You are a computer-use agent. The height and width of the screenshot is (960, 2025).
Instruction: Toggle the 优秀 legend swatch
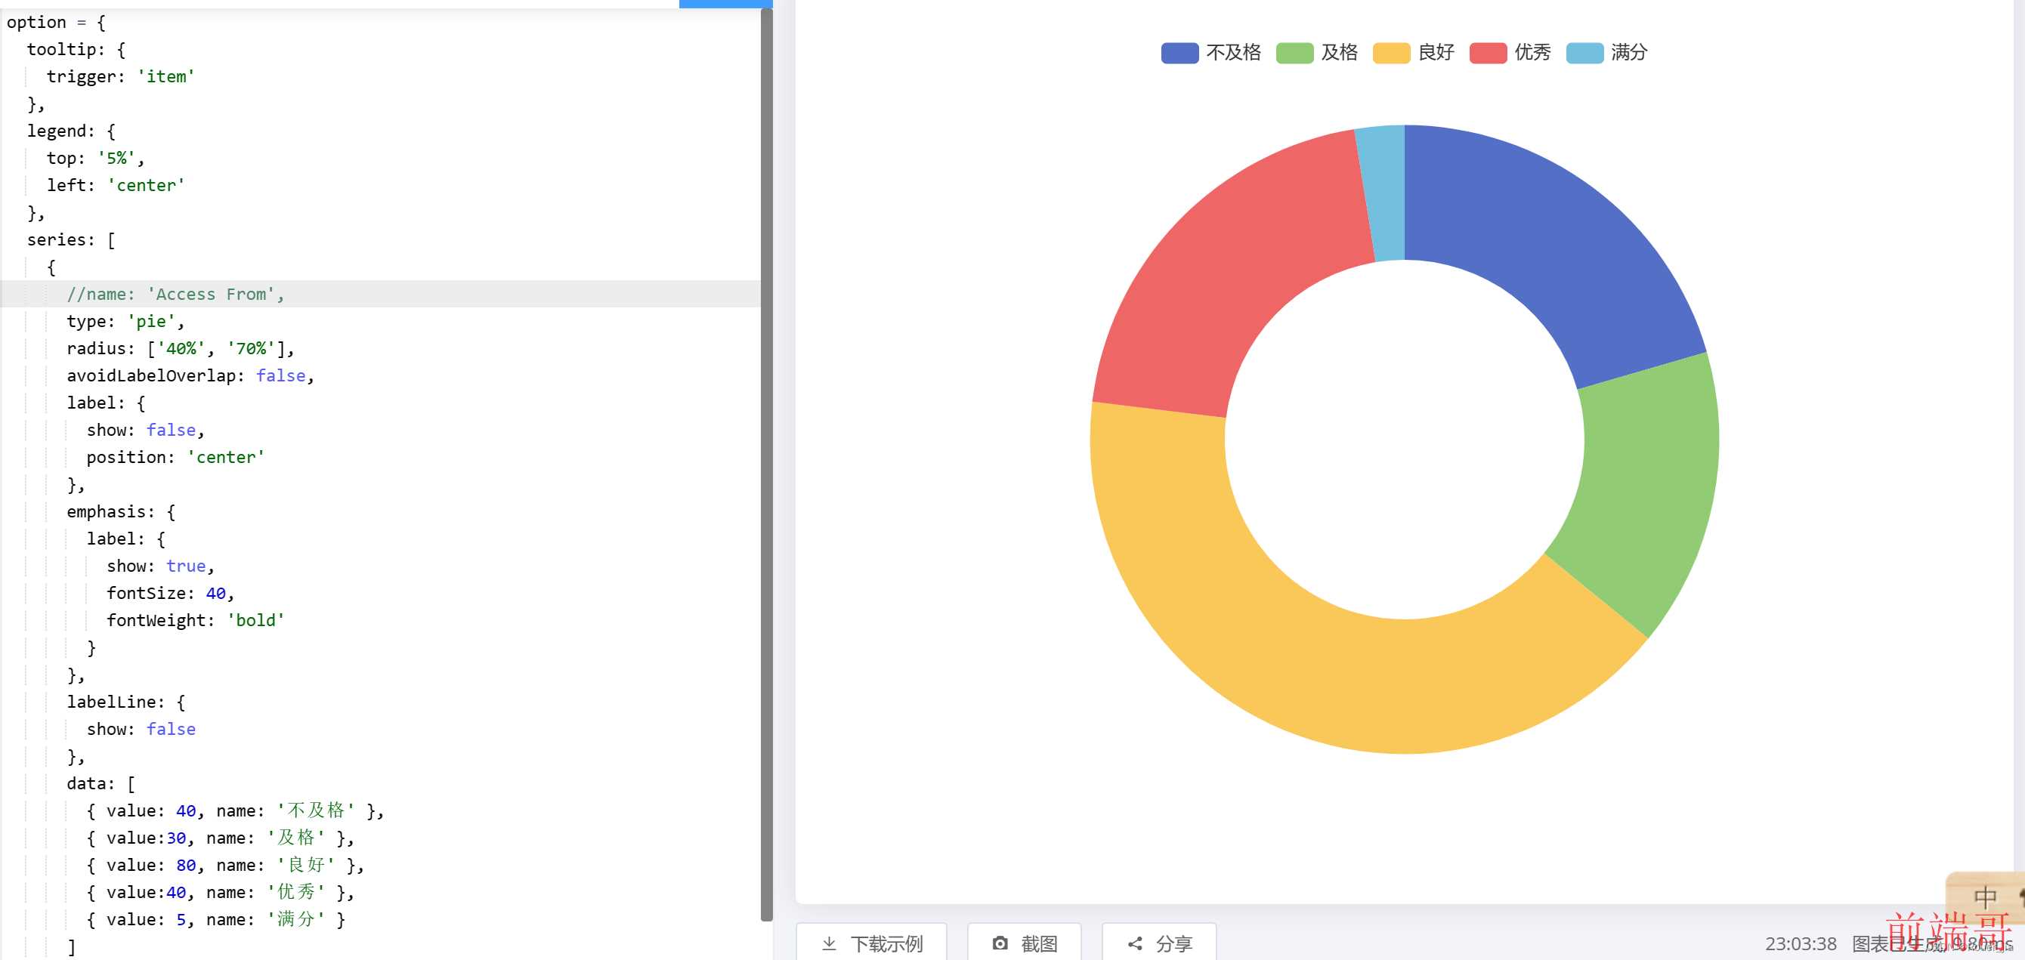pyautogui.click(x=1487, y=53)
